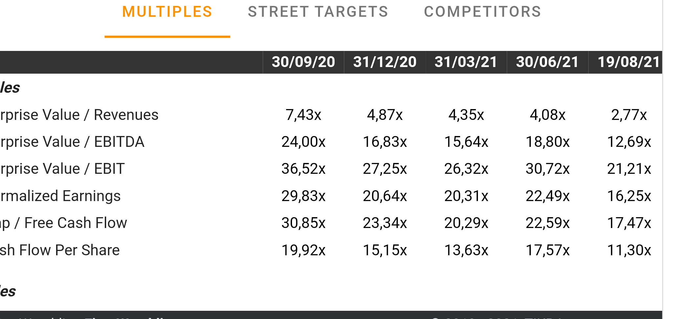This screenshot has width=673, height=319.
Task: Click the Enterprise Value / EBIT row label
Action: 62,169
